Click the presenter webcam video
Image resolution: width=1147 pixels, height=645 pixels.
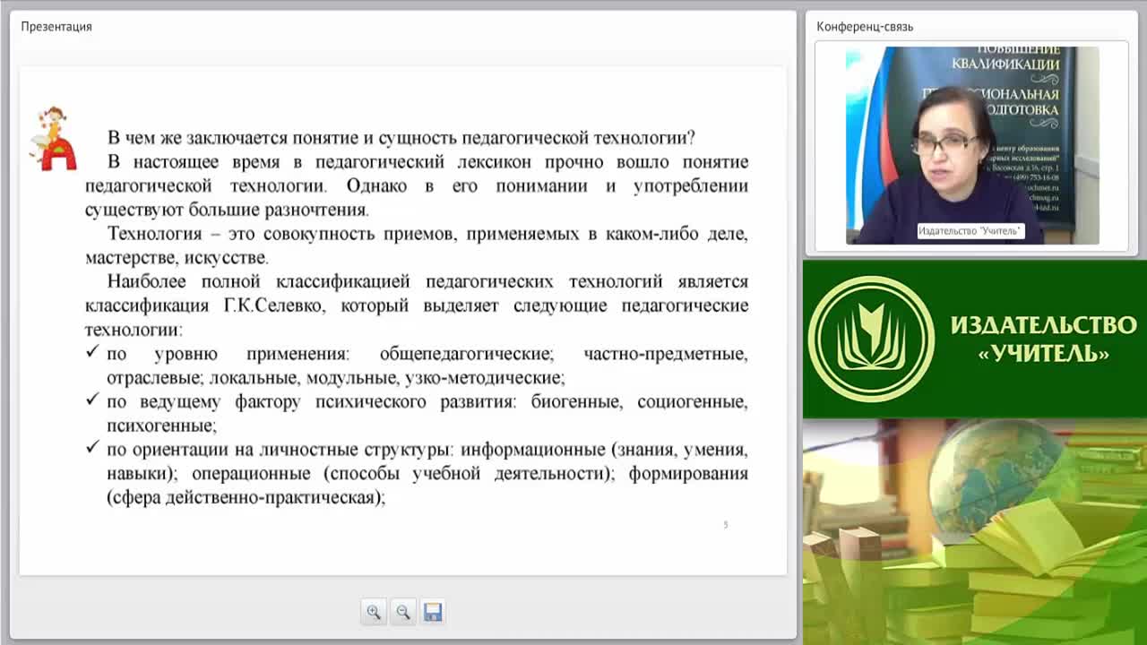click(972, 145)
